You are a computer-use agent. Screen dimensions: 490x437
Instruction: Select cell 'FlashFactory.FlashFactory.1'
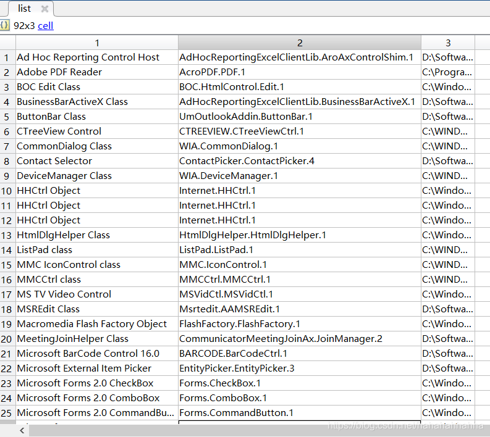(300, 324)
